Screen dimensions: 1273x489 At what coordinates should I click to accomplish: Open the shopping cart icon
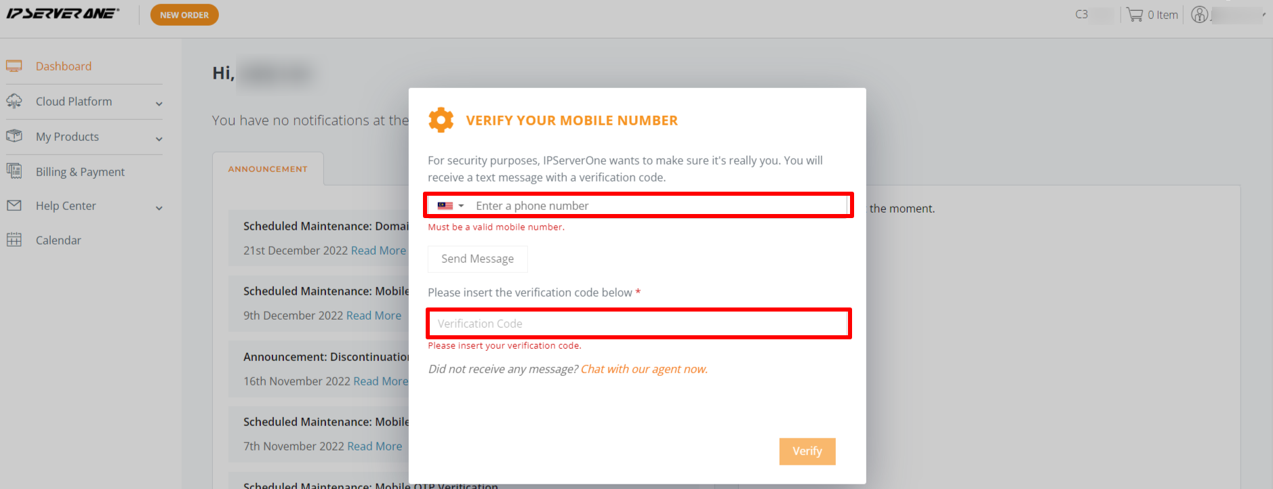coord(1135,15)
